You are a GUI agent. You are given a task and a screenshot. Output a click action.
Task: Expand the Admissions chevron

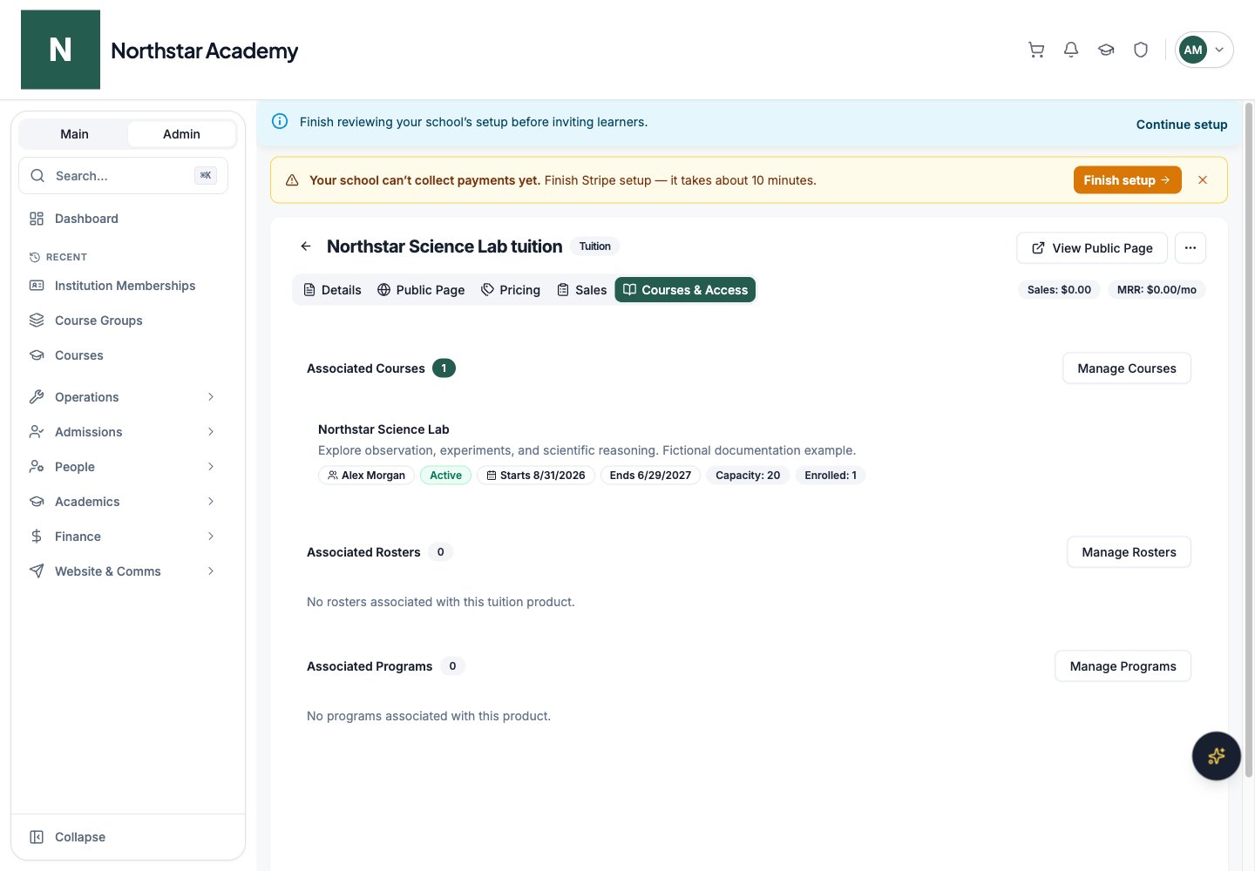(x=211, y=432)
